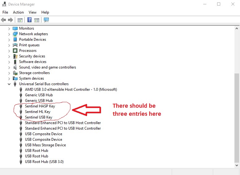The image size is (240, 175).
Task: Select first Standard Enhanced PCI to USB Host Controller
Action: coord(63,123)
